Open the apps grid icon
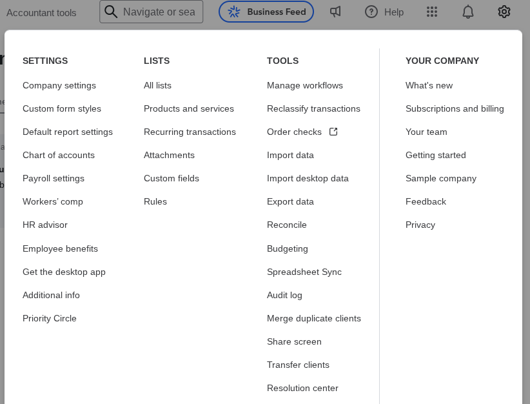 (x=431, y=12)
